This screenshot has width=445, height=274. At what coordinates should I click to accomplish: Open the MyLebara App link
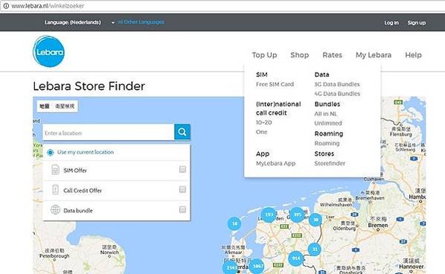click(x=275, y=163)
